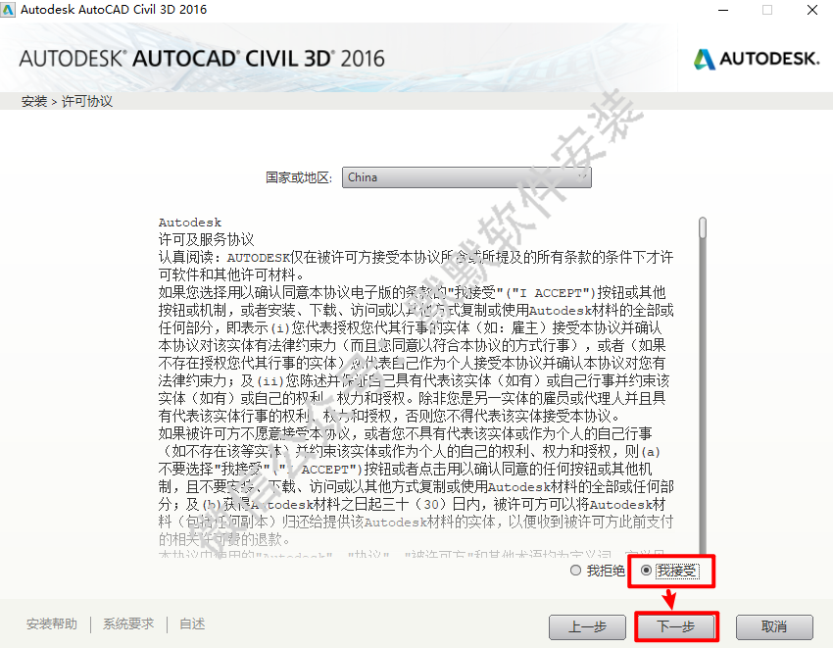Click the arrow on the China combo box
This screenshot has width=833, height=648.
point(583,175)
